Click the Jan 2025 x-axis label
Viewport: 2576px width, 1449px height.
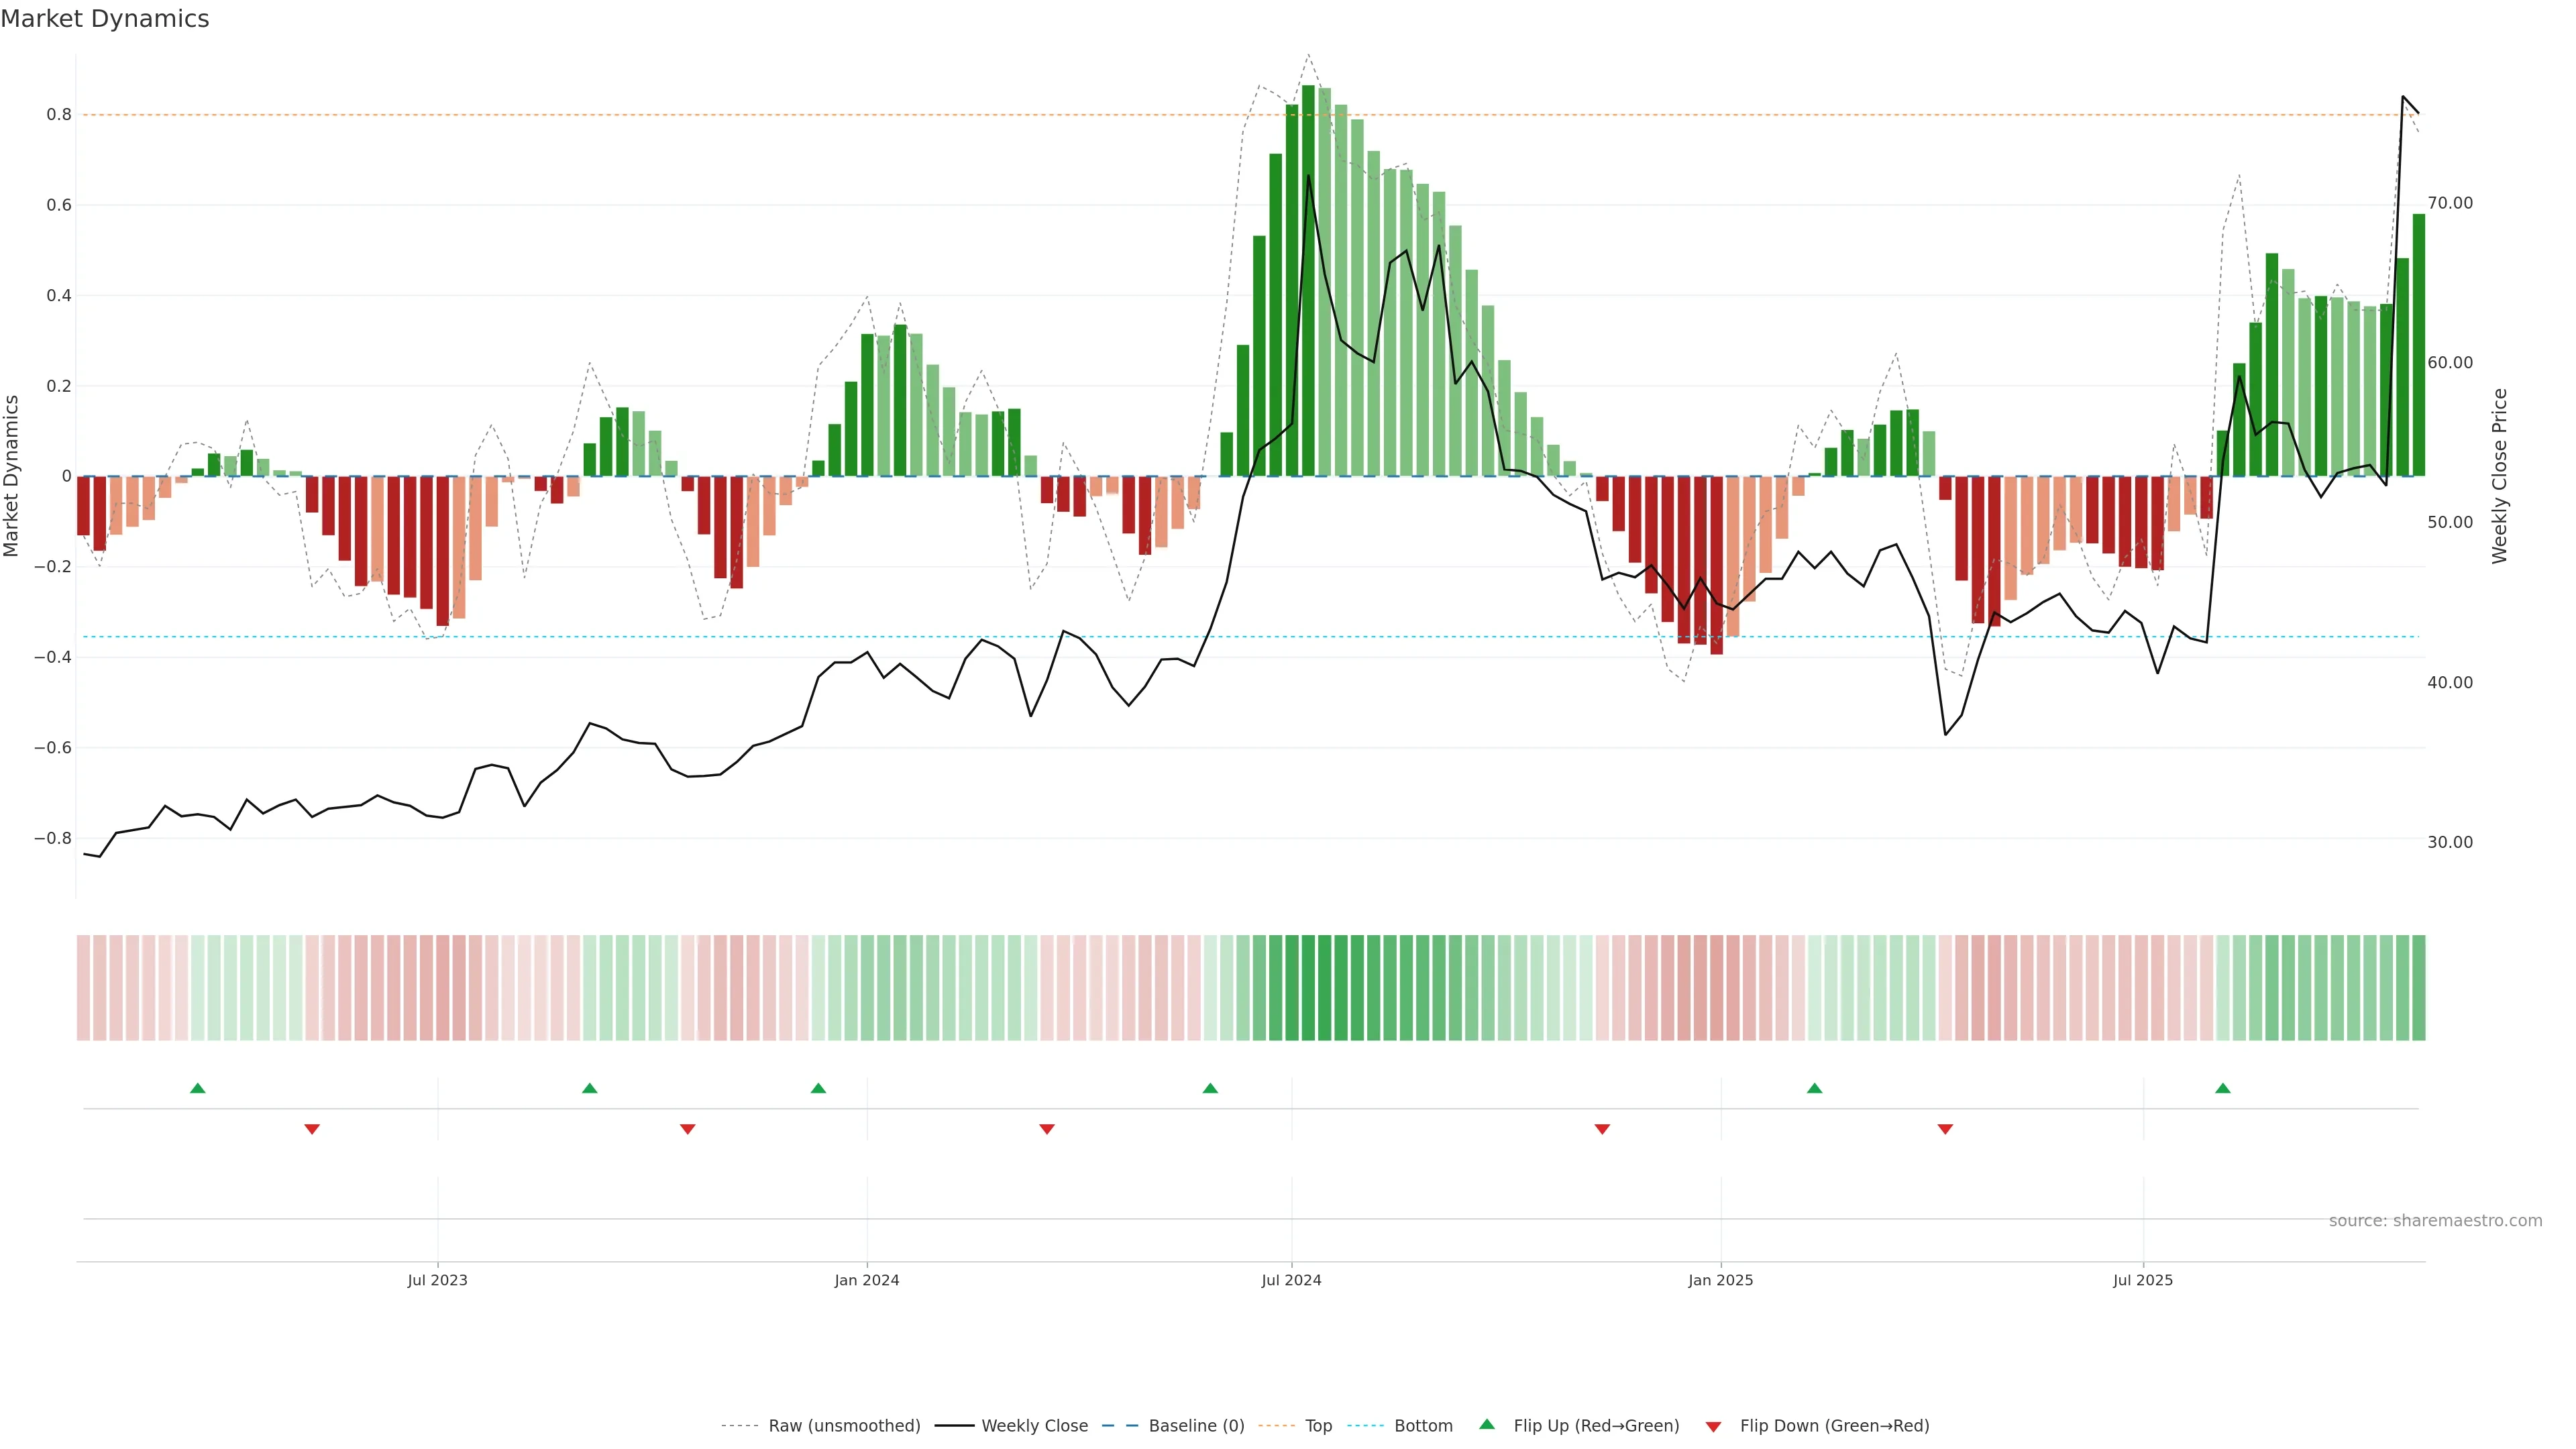coord(1720,1280)
